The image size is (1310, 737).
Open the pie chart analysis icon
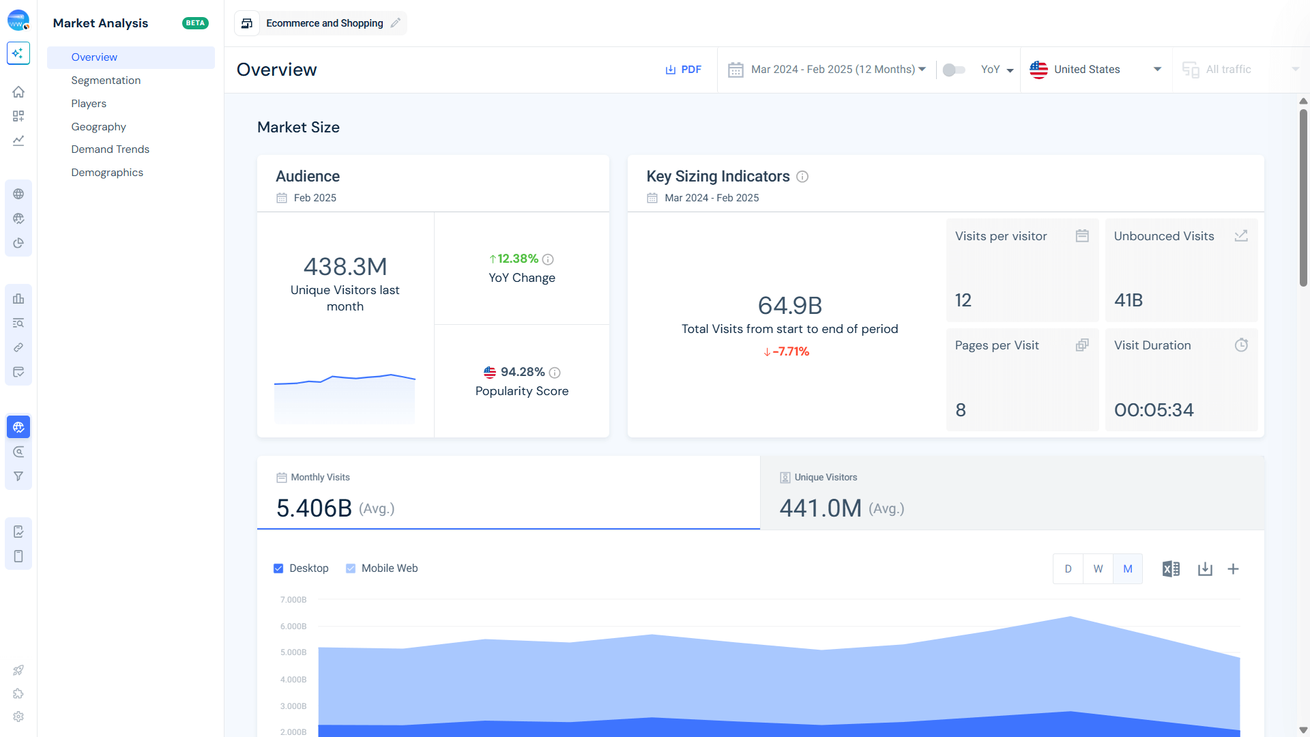point(18,243)
